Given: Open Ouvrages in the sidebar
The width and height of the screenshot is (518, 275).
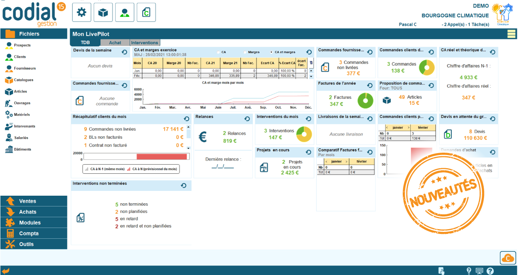Looking at the screenshot, I should tap(18, 103).
